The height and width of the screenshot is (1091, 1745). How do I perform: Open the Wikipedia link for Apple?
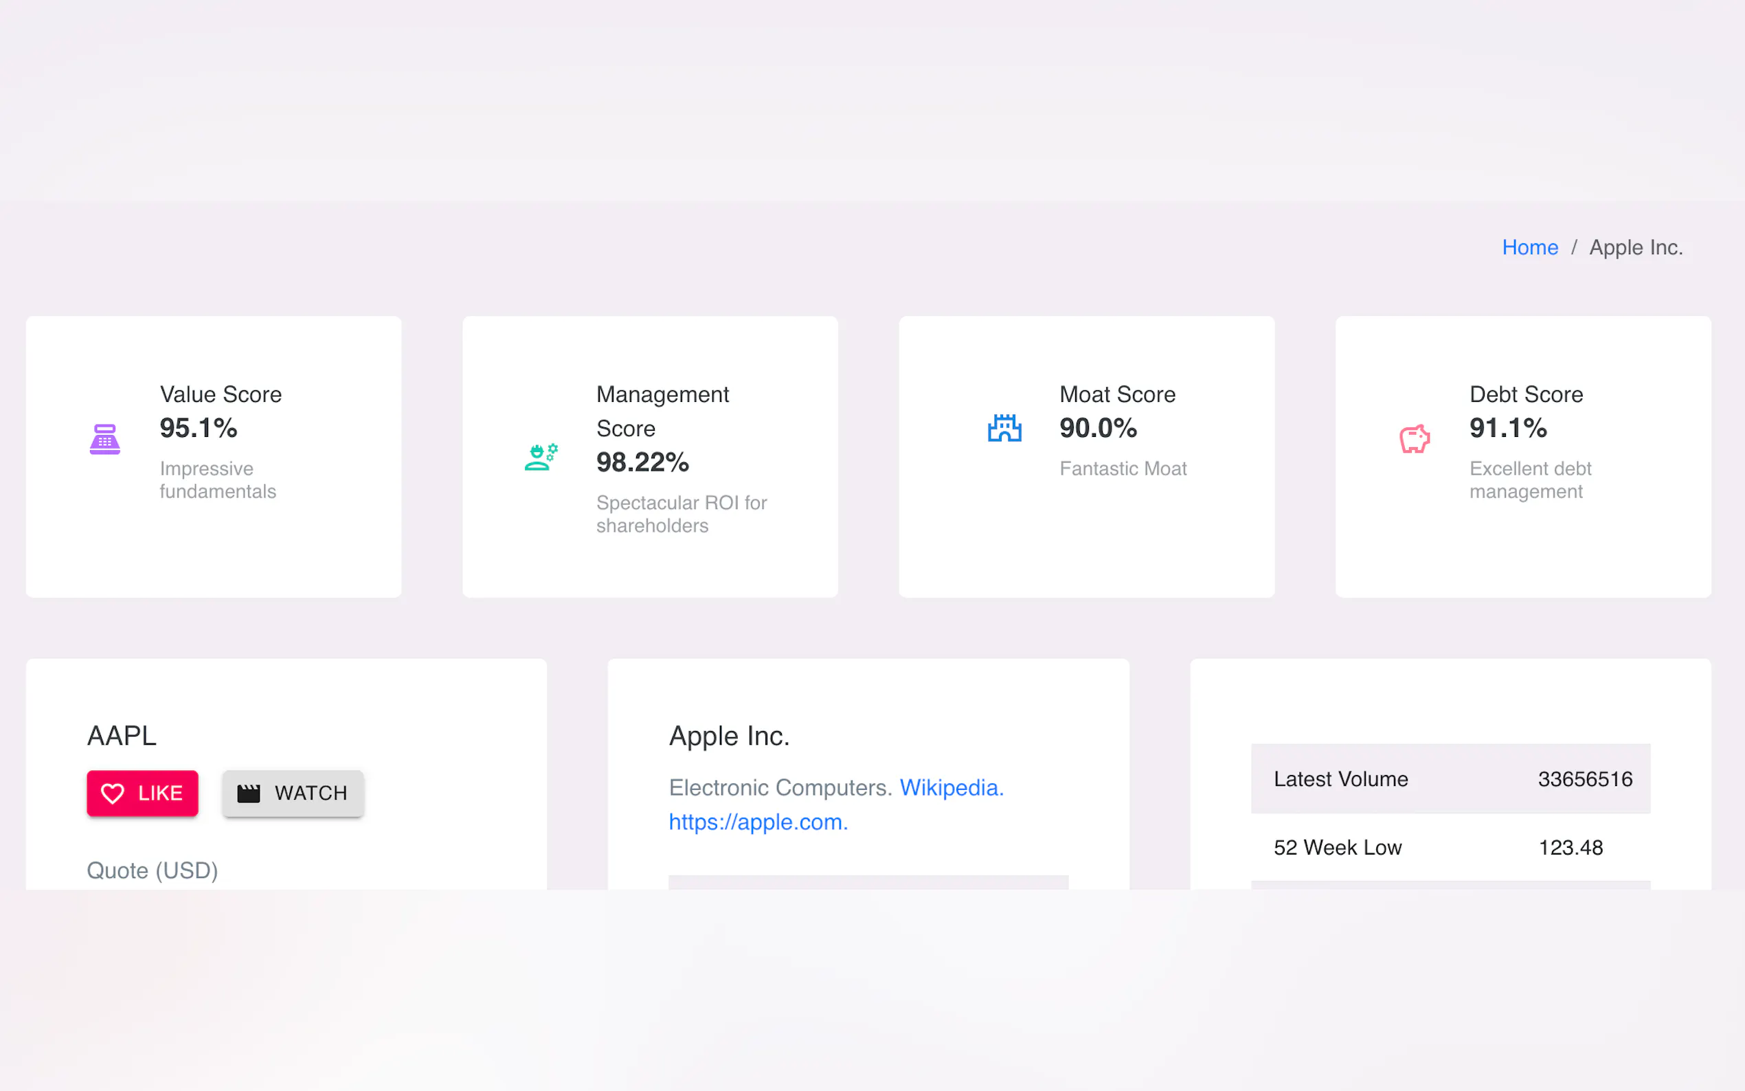coord(951,787)
